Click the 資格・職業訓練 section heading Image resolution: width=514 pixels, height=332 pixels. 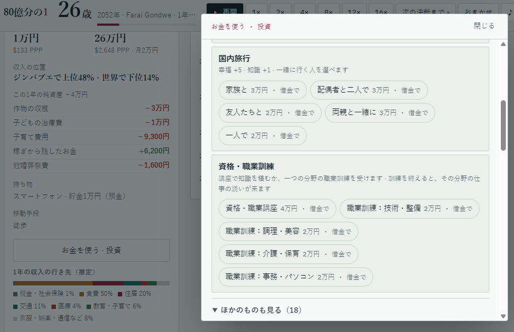click(246, 166)
